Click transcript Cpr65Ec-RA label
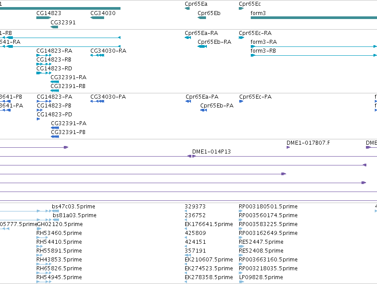Image resolution: width=377 pixels, height=284 pixels. (255, 33)
